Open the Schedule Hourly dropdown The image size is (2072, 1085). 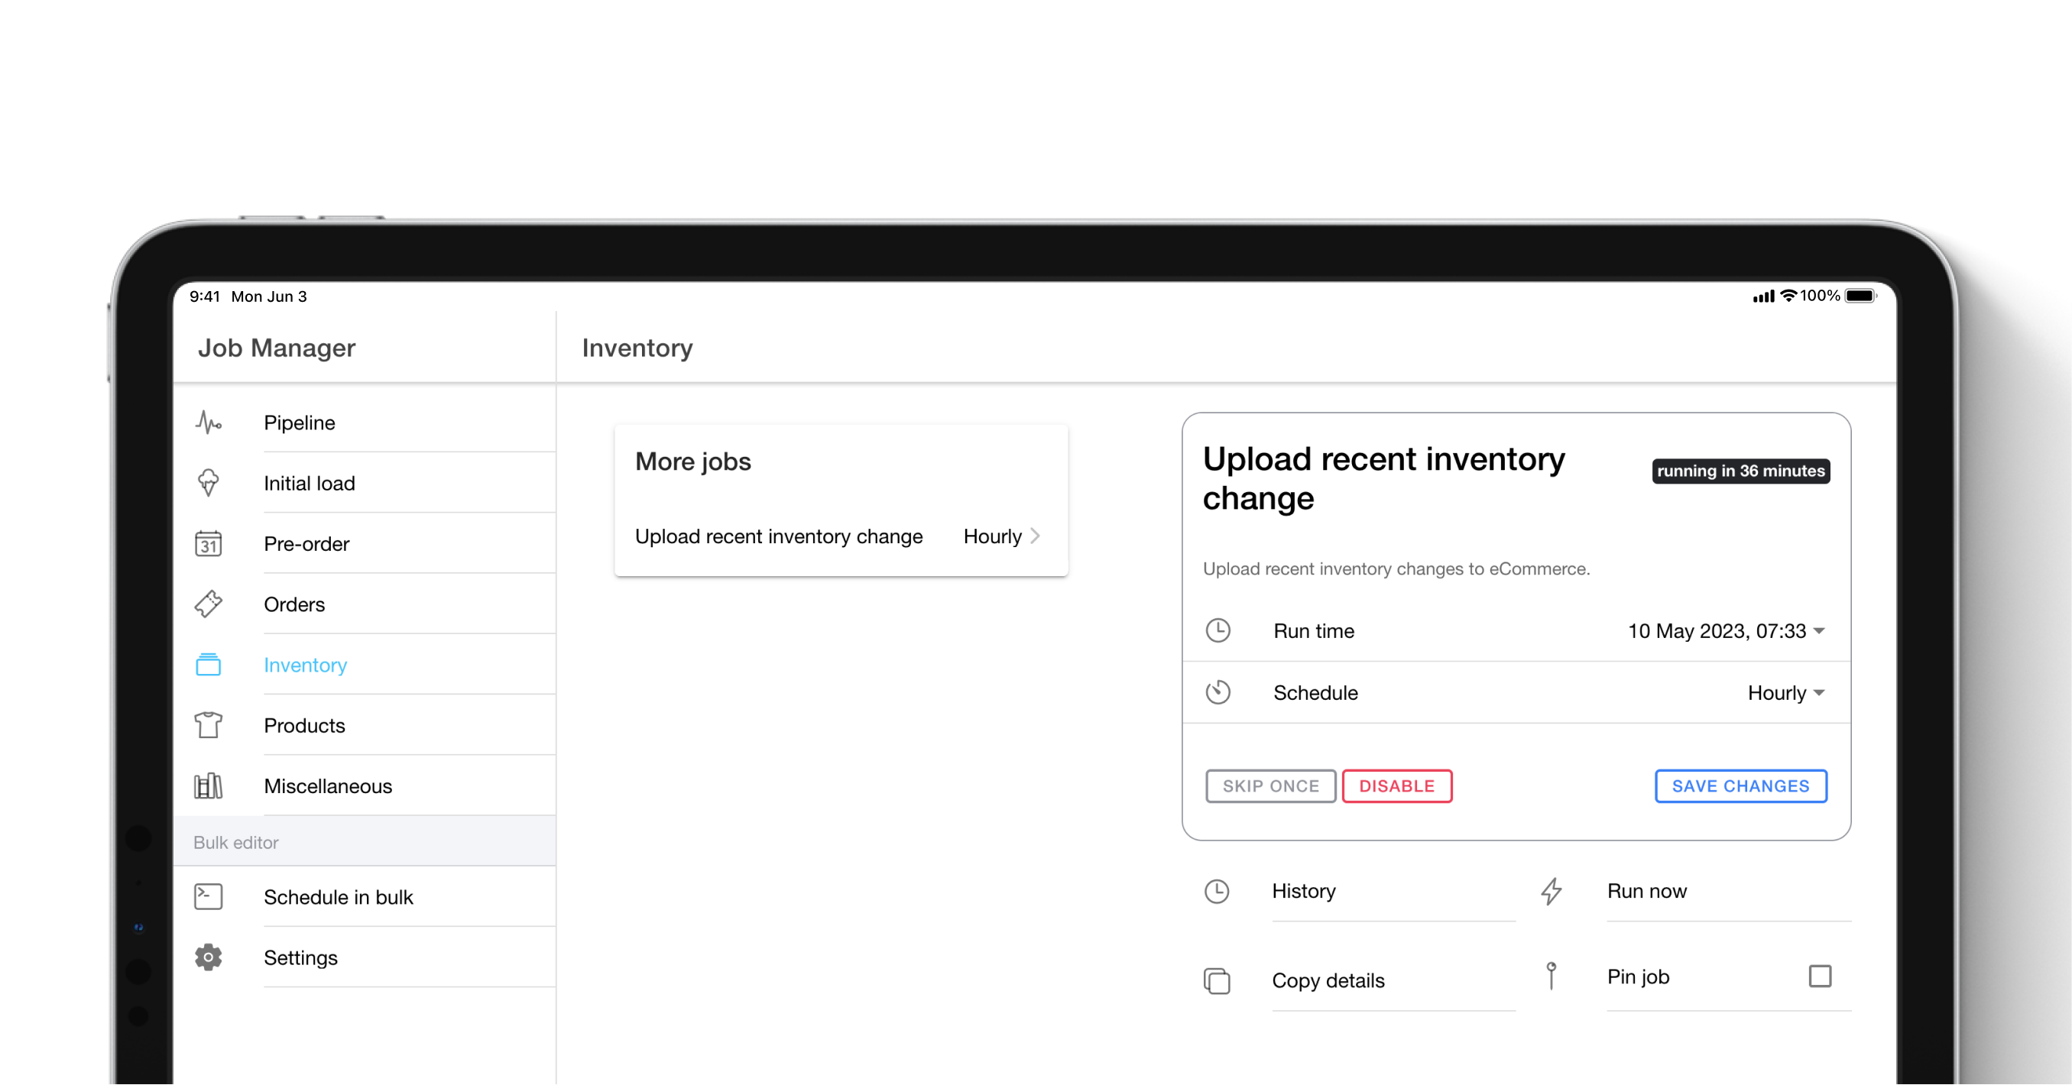pyautogui.click(x=1785, y=692)
